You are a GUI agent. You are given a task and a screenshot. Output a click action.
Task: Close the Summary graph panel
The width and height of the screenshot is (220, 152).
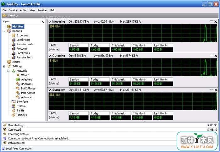tap(216, 90)
